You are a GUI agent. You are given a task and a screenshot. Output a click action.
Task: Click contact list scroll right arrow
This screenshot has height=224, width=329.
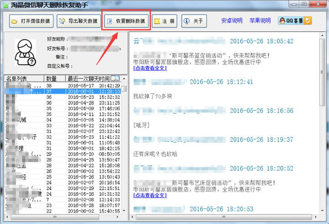point(117,217)
